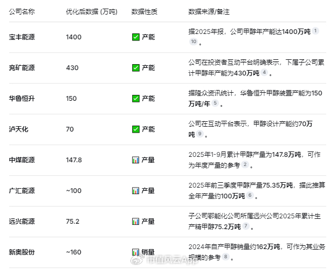Click the 产能 label in 宝丰能源 row
This screenshot has height=269, width=330.
pyautogui.click(x=148, y=37)
